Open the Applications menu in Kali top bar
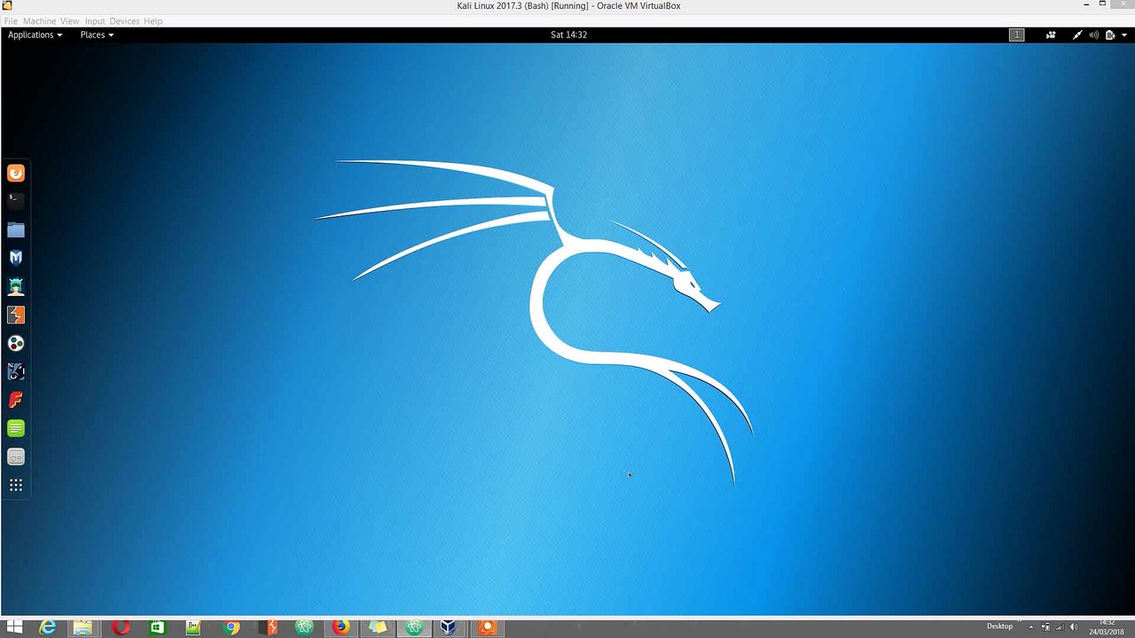The width and height of the screenshot is (1135, 638). [35, 35]
